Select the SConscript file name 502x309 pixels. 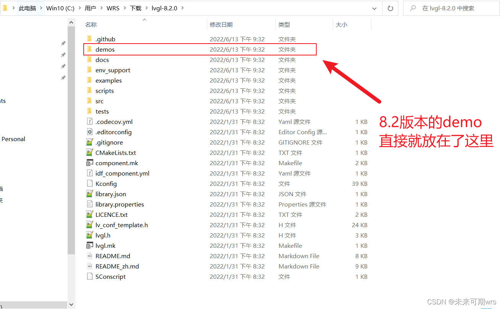pyautogui.click(x=110, y=276)
